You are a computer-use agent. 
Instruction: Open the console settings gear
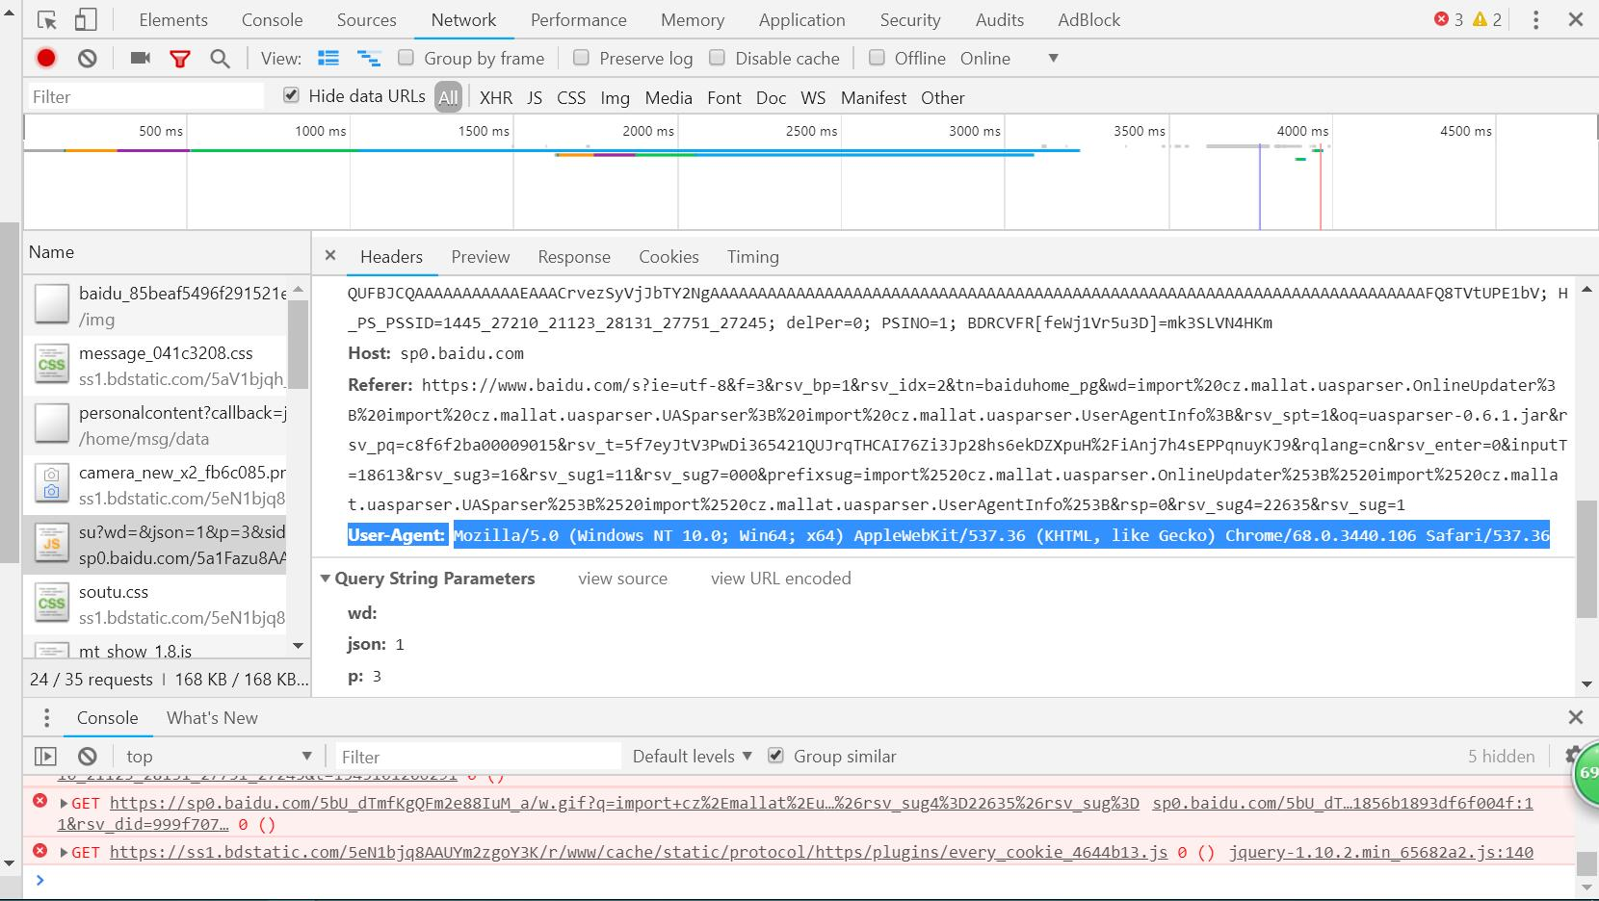[x=1573, y=756]
